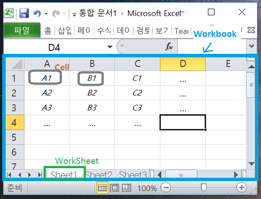Select highlighted row 4 header

pyautogui.click(x=15, y=122)
